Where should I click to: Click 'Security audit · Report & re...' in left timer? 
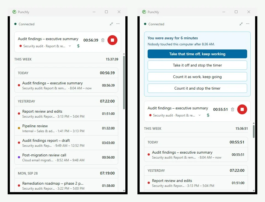coord(44,46)
